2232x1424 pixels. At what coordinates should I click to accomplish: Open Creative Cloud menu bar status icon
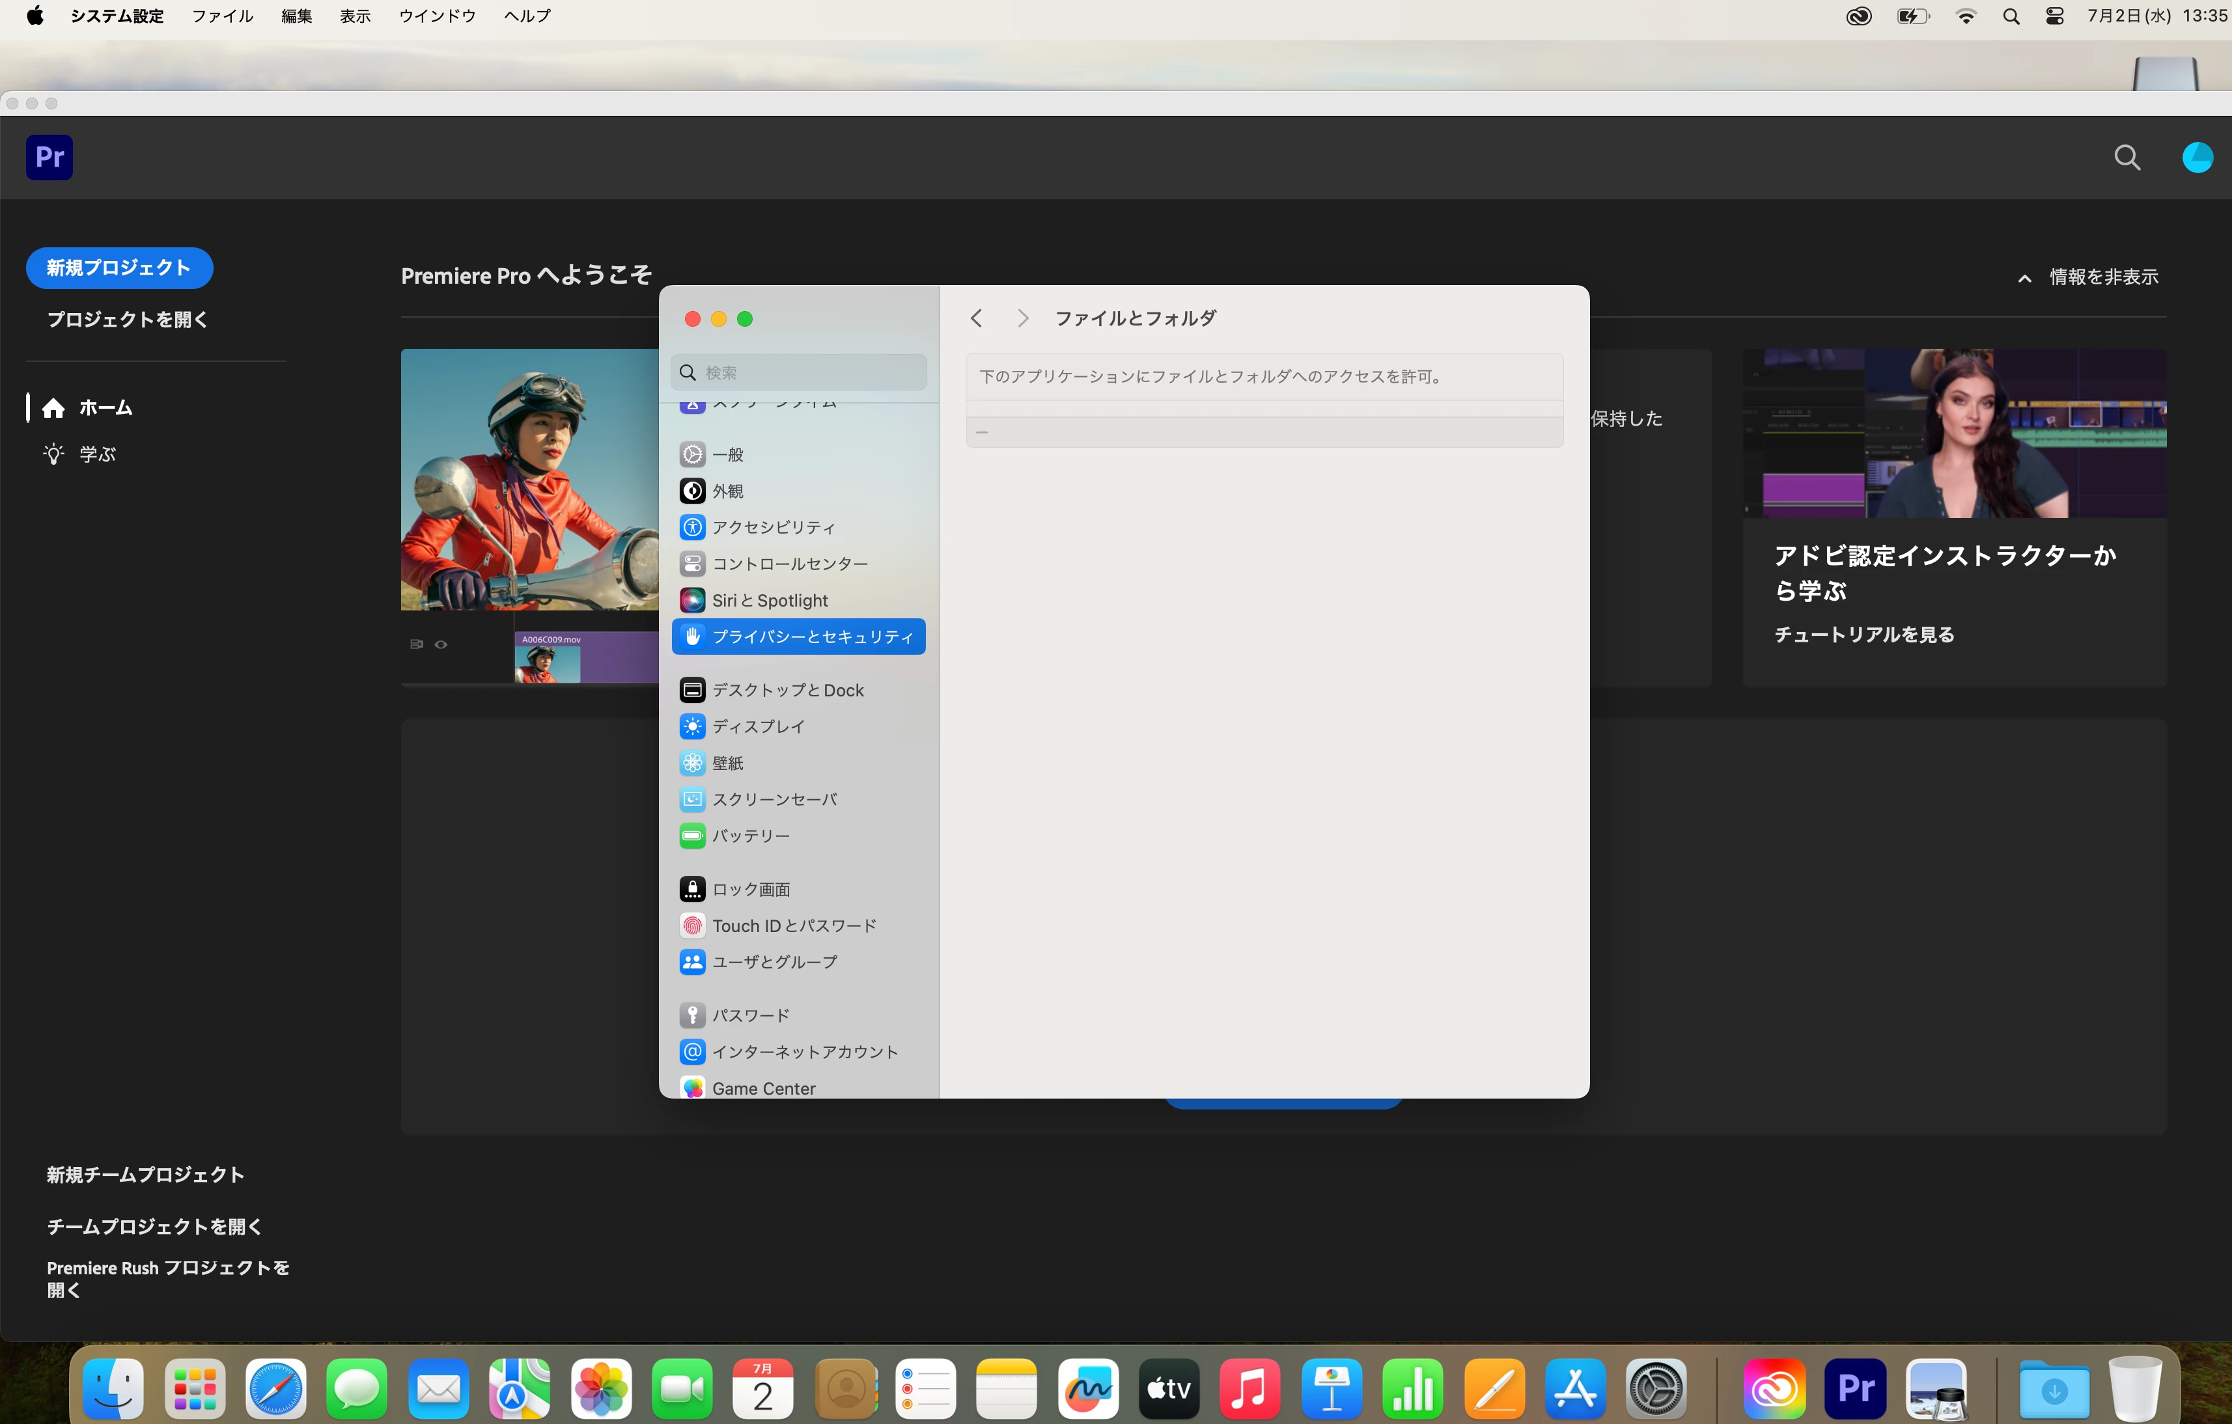point(1858,16)
